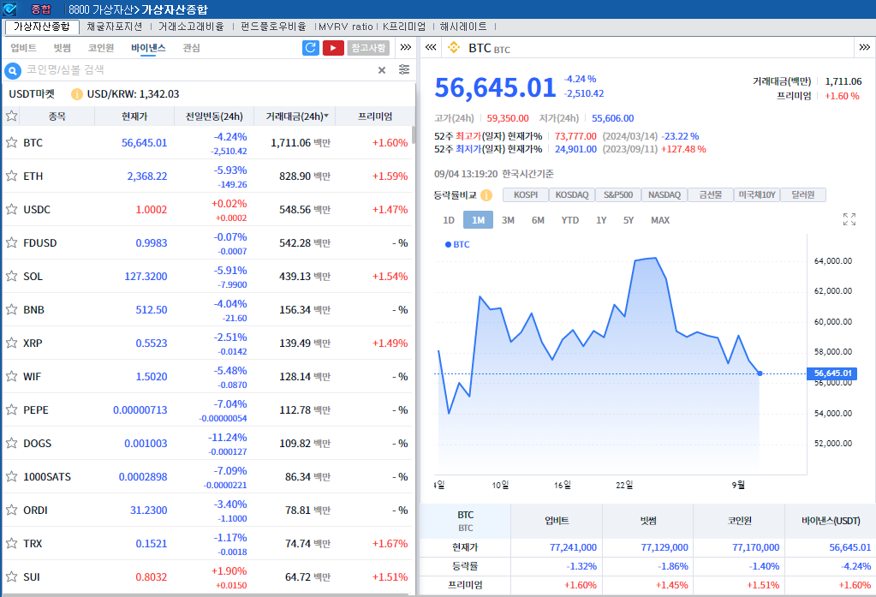Collapse the right panel with the chevron arrows
The width and height of the screenshot is (876, 597).
point(431,49)
